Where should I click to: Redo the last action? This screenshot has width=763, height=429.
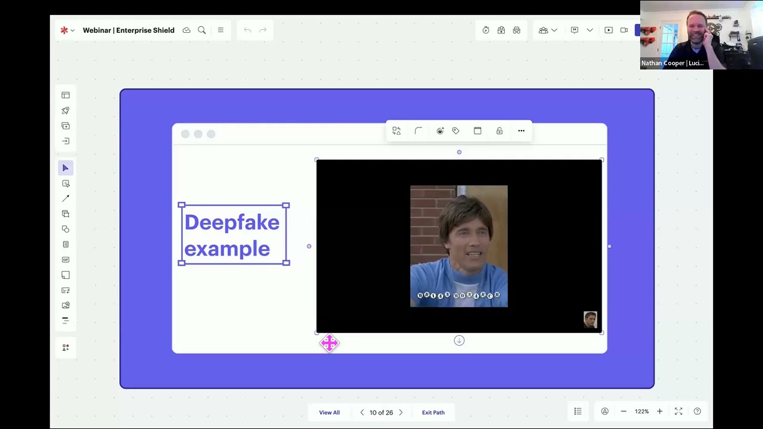click(263, 30)
